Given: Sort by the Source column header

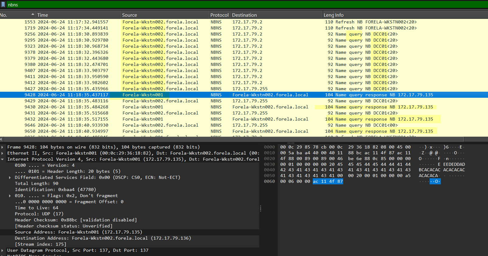Looking at the screenshot, I should coord(130,15).
